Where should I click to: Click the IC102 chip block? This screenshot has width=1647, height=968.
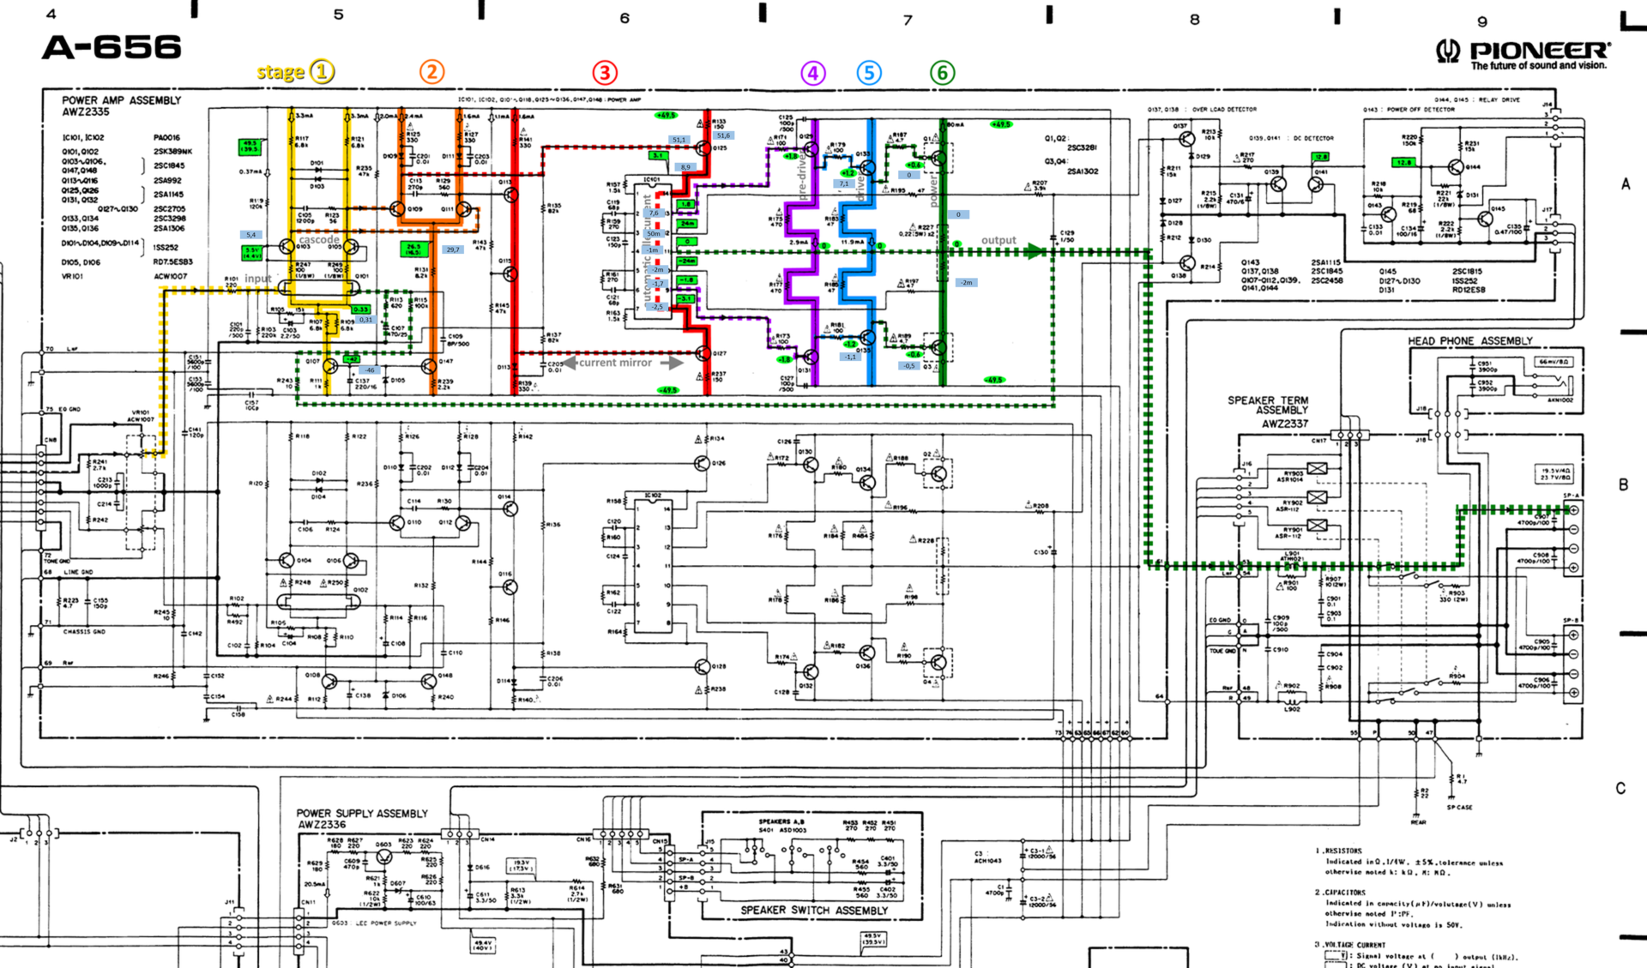654,568
